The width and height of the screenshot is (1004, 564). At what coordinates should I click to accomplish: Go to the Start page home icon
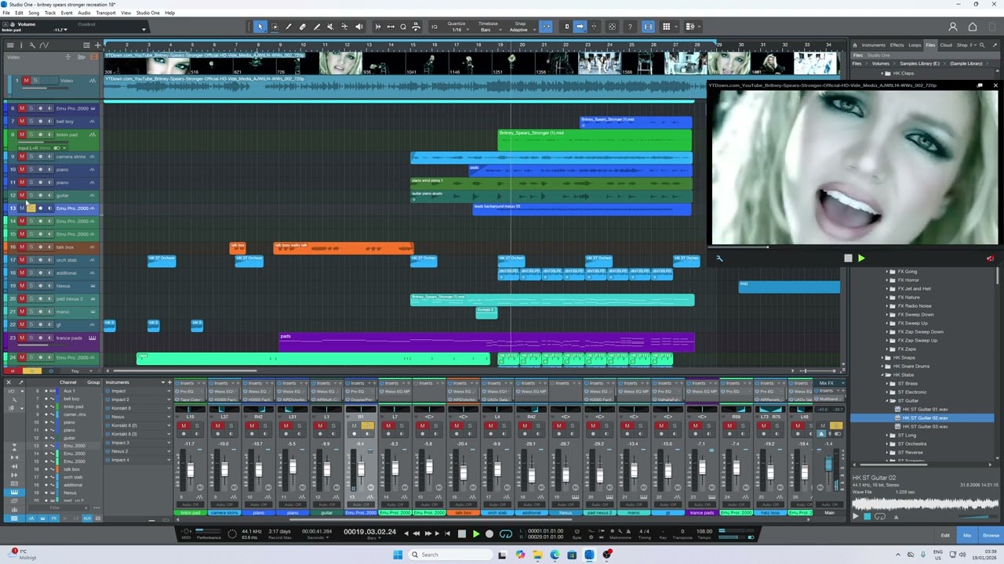(x=973, y=27)
